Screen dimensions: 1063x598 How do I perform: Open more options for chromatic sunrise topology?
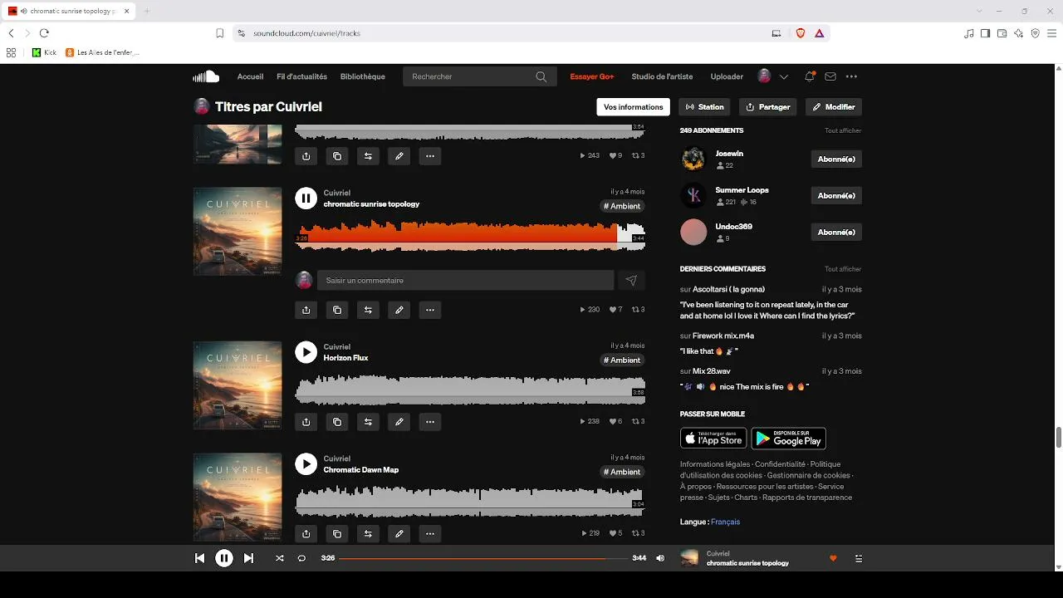[x=430, y=310]
